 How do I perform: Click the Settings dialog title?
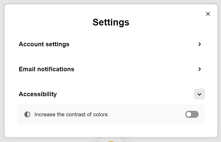coord(111,22)
